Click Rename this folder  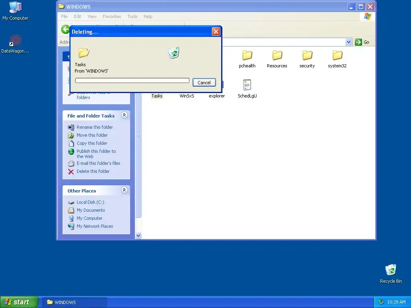[x=95, y=127]
